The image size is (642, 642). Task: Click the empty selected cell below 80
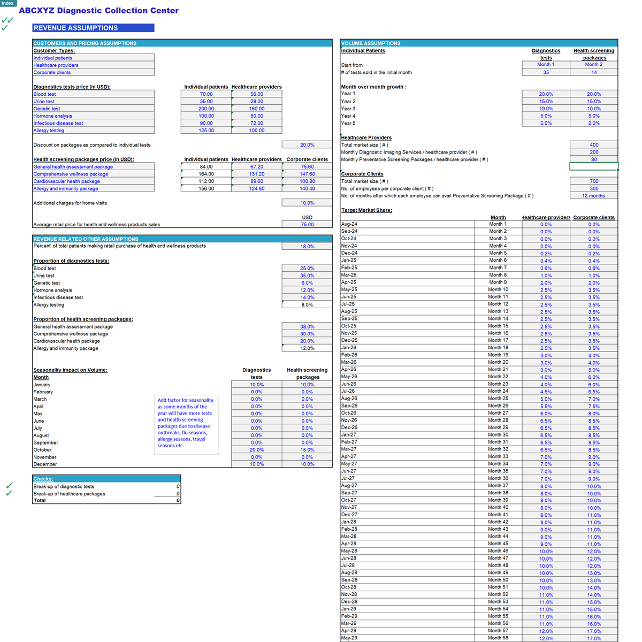(x=594, y=166)
